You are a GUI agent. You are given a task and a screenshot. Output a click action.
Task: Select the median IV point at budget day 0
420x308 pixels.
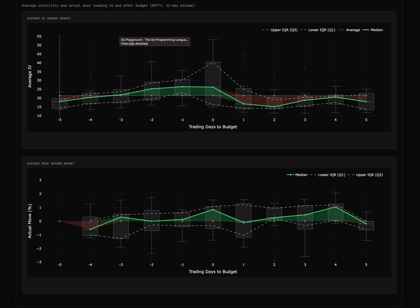point(213,87)
